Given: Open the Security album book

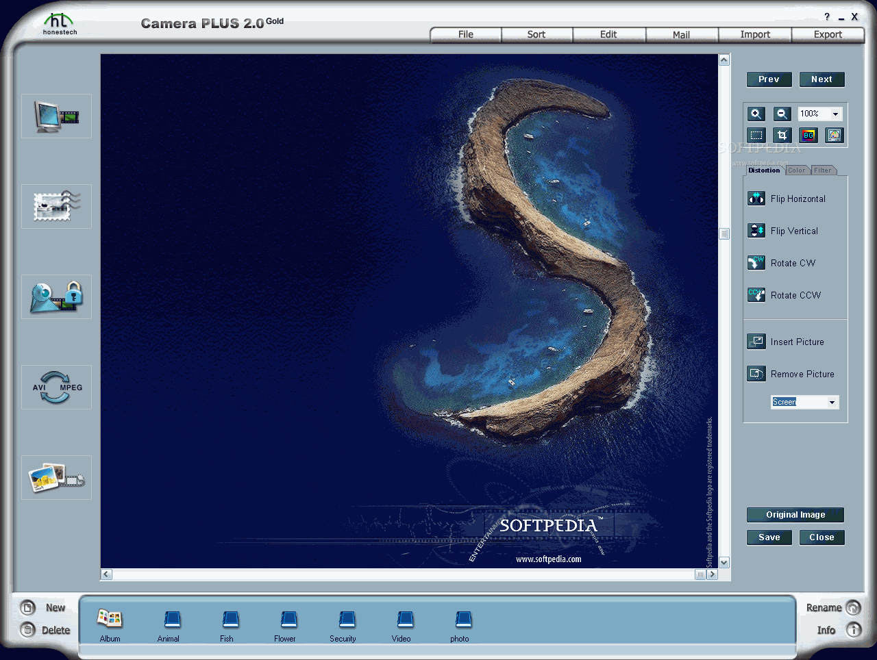Looking at the screenshot, I should click(x=347, y=620).
